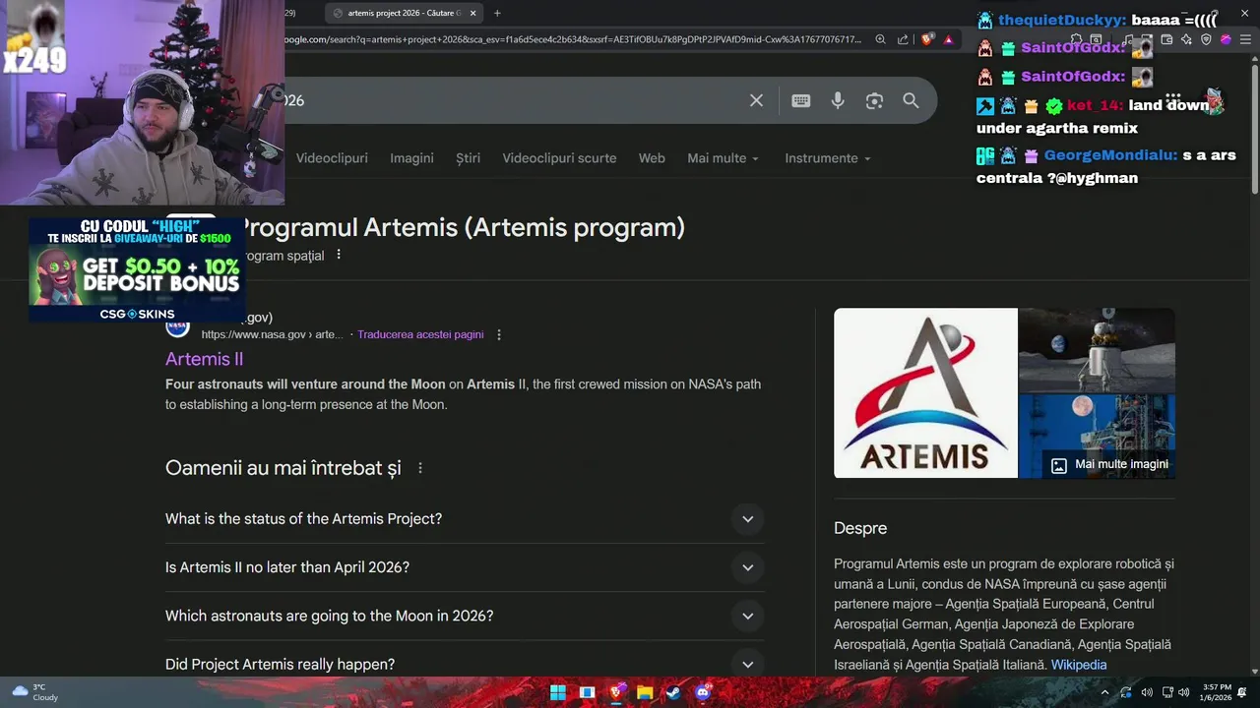Viewport: 1260px width, 708px height.
Task: Open the Cloudy weather widget
Action: point(35,692)
